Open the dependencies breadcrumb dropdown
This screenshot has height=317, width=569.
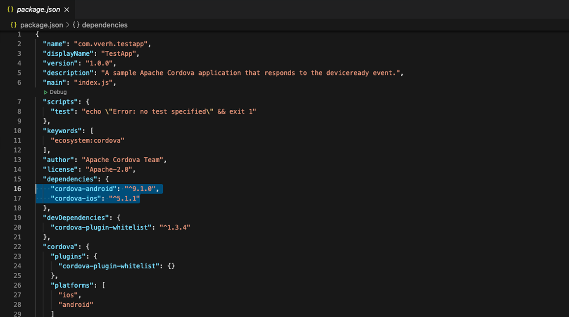tap(105, 25)
